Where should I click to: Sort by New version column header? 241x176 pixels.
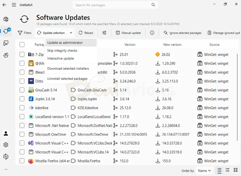[x=172, y=45]
